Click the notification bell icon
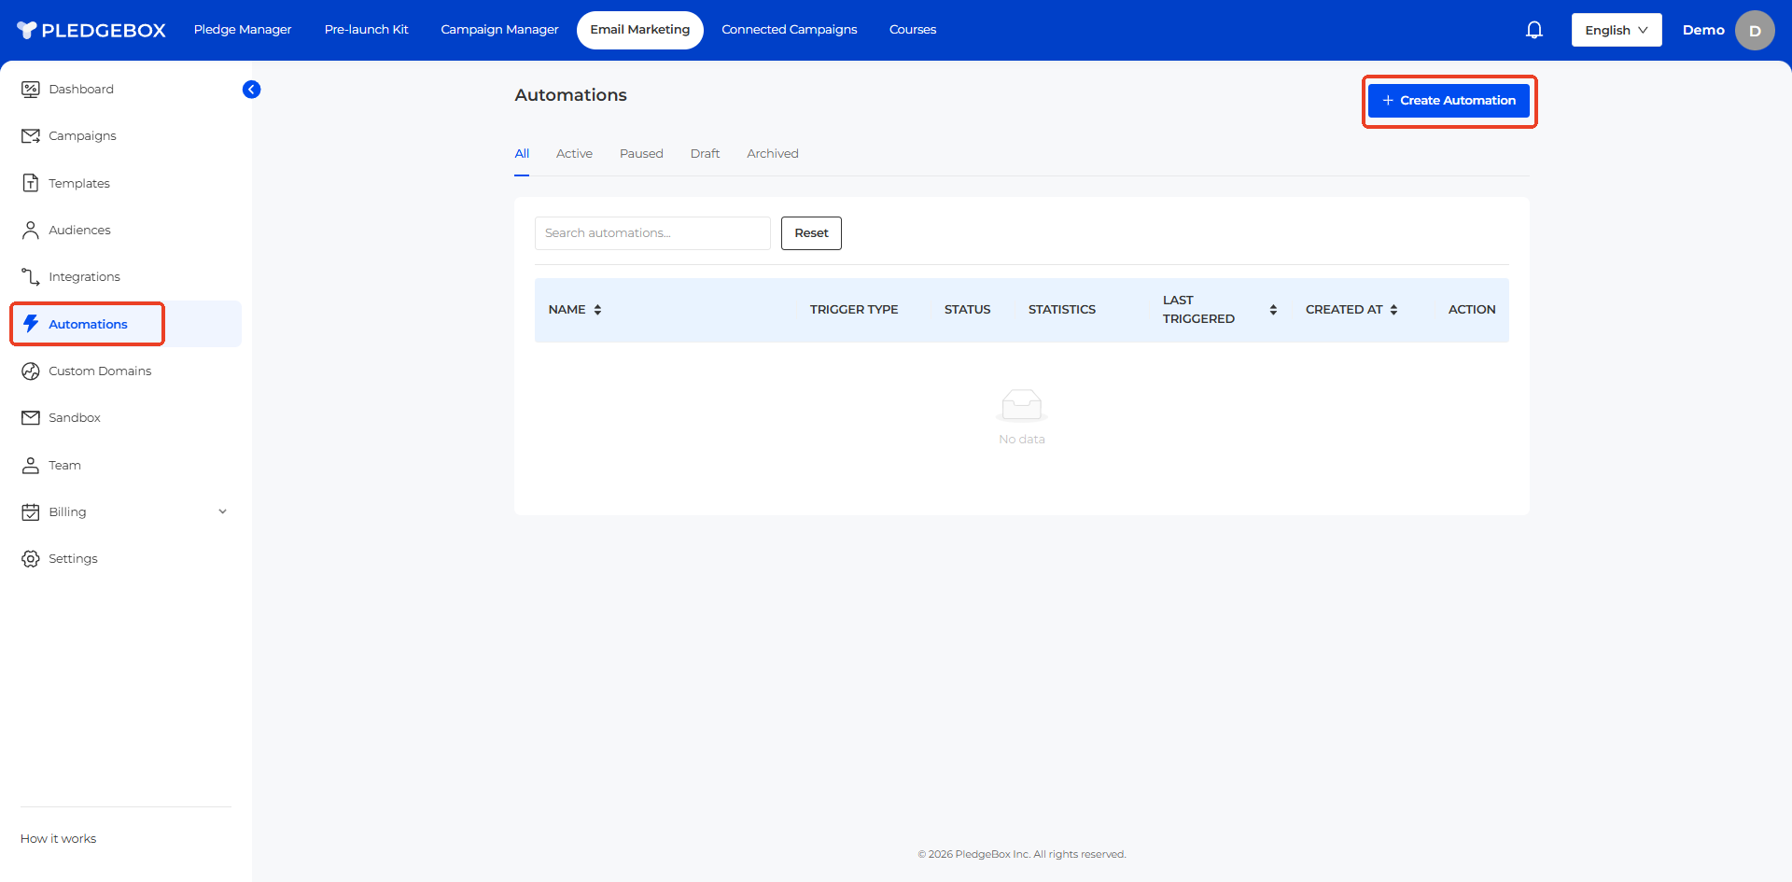Image resolution: width=1792 pixels, height=882 pixels. 1533,30
